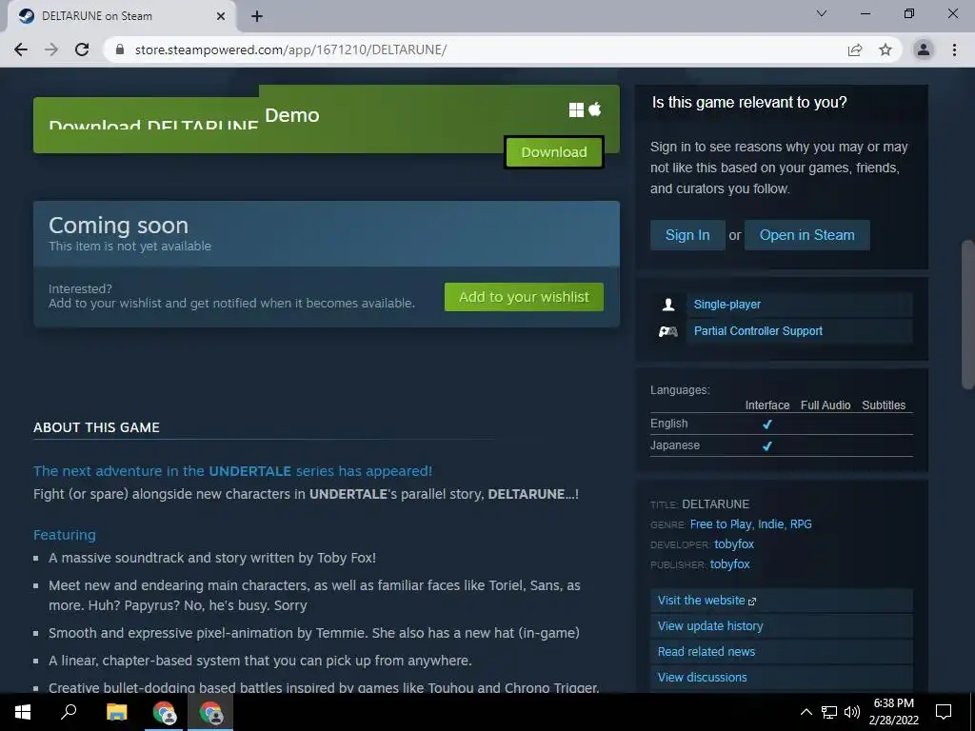The image size is (975, 731).
Task: Open the Single-player category link
Action: [726, 305]
